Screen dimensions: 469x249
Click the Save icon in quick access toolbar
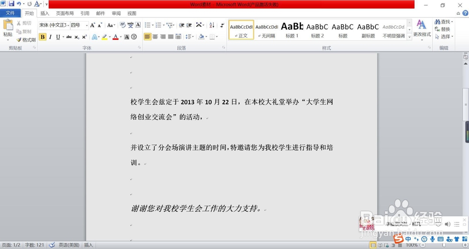11,4
